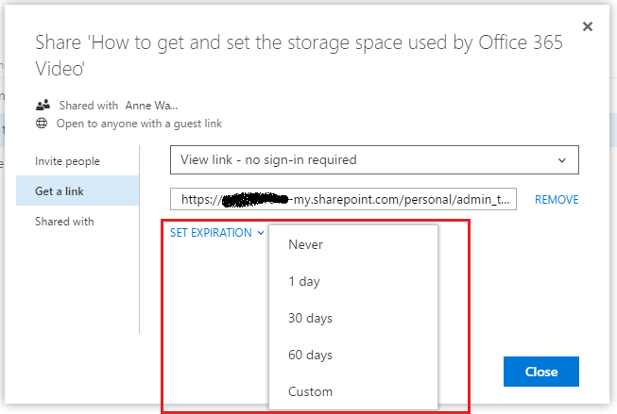Image resolution: width=617 pixels, height=414 pixels.
Task: Click the arrow in the View link box
Action: pyautogui.click(x=563, y=160)
